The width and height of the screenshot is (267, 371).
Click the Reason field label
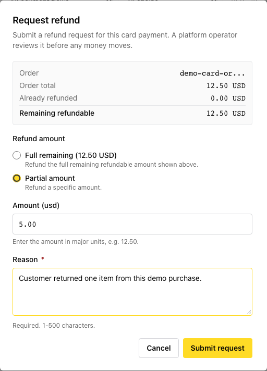pos(25,259)
